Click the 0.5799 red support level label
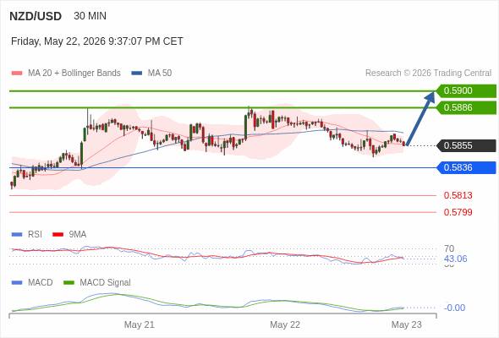The image size is (499, 338). (458, 212)
